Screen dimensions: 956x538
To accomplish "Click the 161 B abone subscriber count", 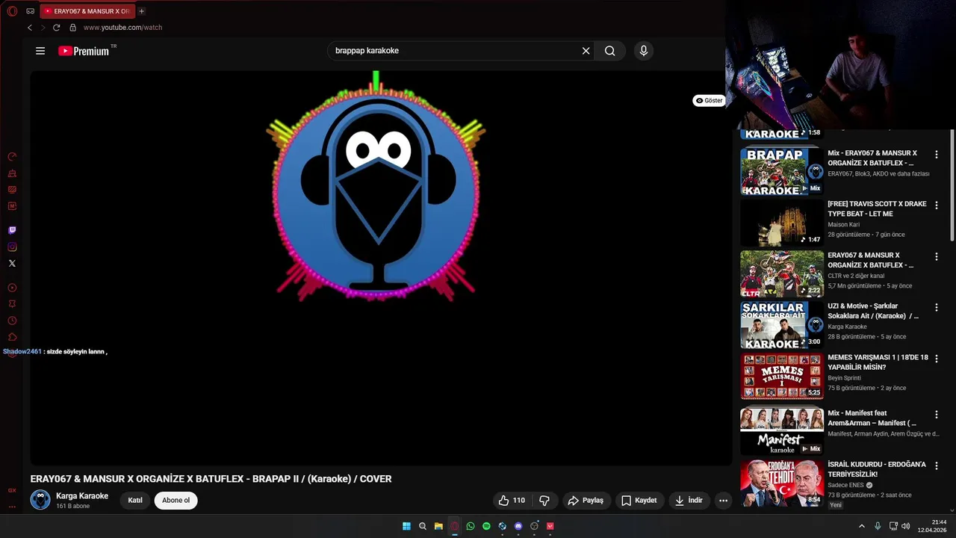I will pyautogui.click(x=72, y=506).
